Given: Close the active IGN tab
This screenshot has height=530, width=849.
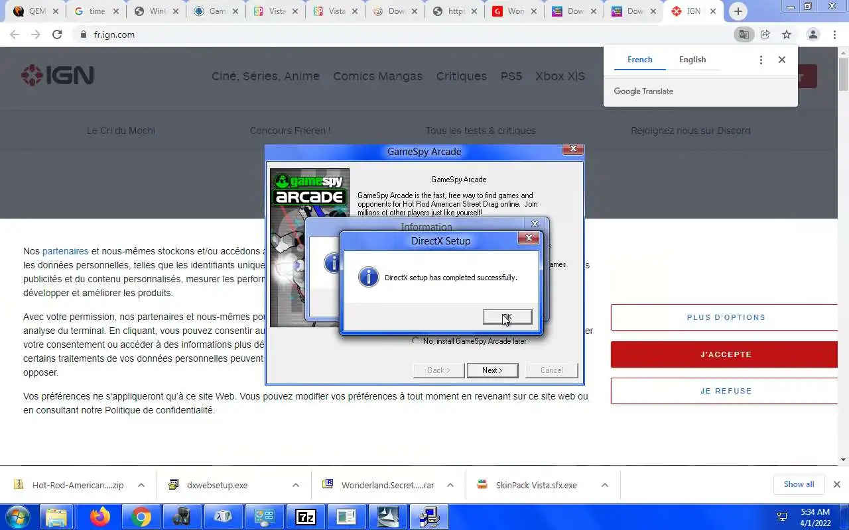Looking at the screenshot, I should 713,11.
